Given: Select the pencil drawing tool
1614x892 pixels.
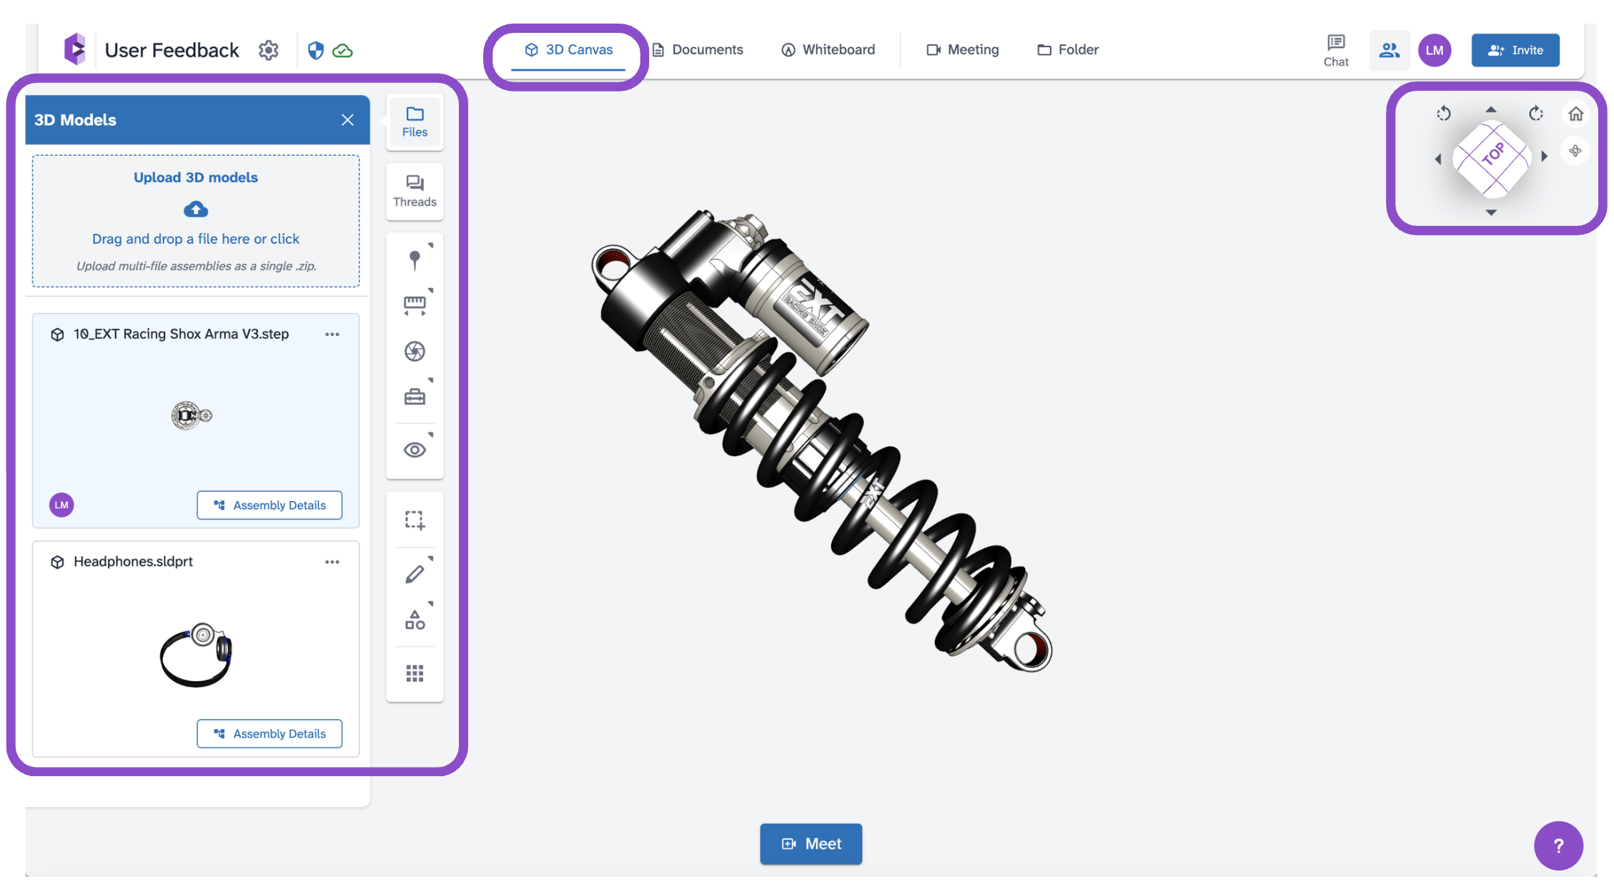Looking at the screenshot, I should [x=415, y=574].
